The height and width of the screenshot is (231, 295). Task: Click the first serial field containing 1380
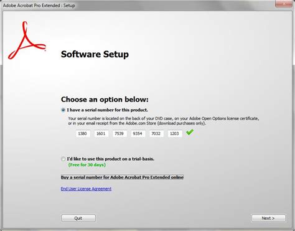[x=83, y=134]
